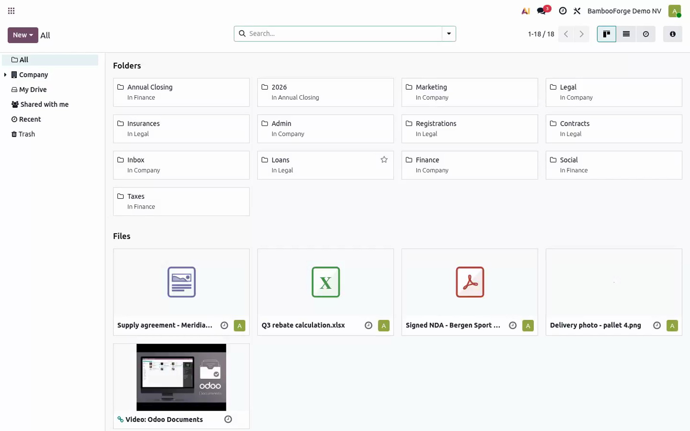Image resolution: width=690 pixels, height=431 pixels.
Task: Preview the Q3 rebate calculation.xlsx spreadsheet icon
Action: pos(326,282)
